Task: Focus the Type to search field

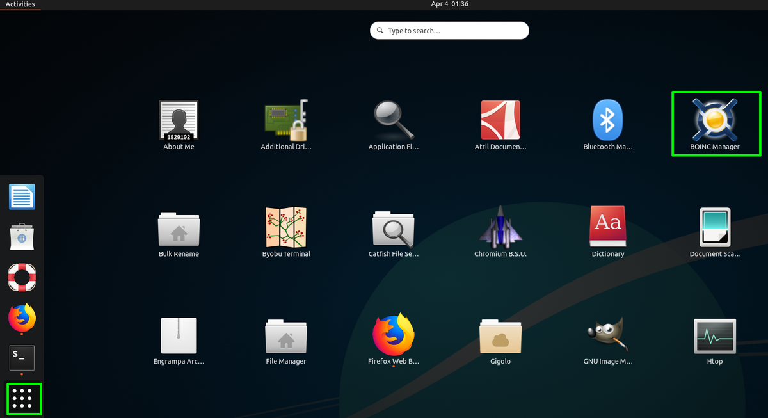Action: 449,31
